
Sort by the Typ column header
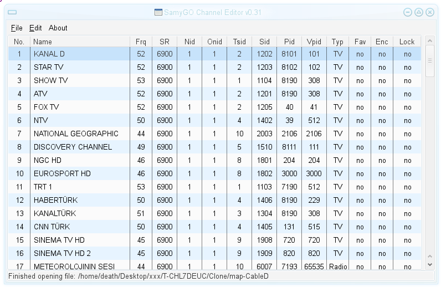337,42
